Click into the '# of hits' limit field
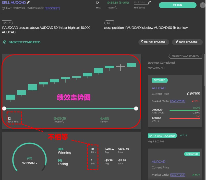Screen dimensions: 206x180 click(140, 3)
